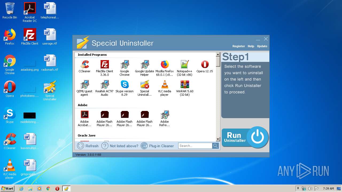The height and width of the screenshot is (192, 342).
Task: Click the program list scrollbar thumb
Action: (x=218, y=62)
